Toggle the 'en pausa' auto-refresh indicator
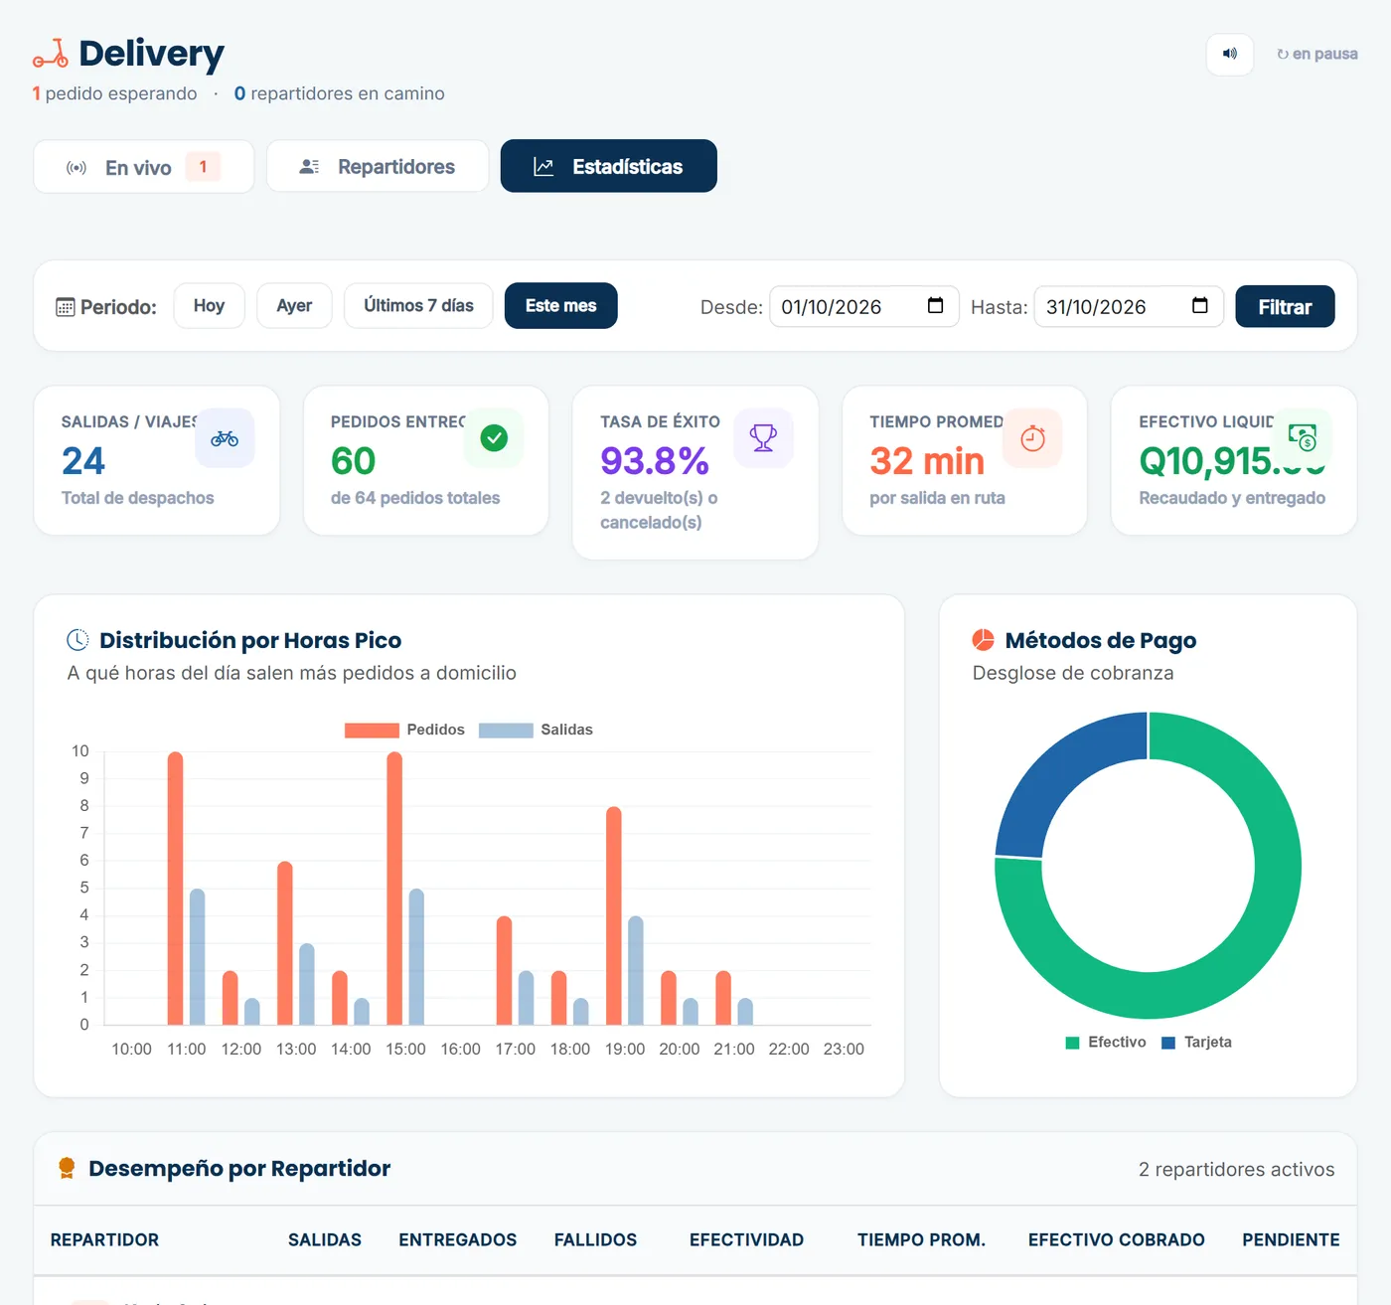 (1317, 54)
